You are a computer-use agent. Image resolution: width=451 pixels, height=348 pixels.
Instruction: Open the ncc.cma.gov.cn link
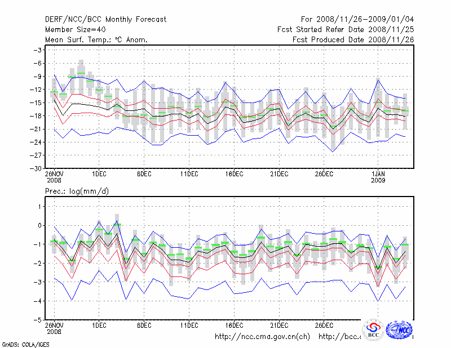pos(262,337)
